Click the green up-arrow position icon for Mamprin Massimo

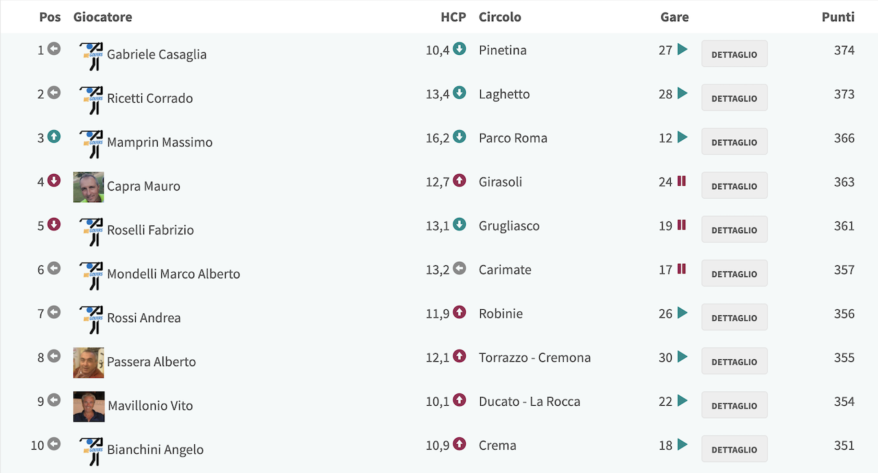coord(54,137)
